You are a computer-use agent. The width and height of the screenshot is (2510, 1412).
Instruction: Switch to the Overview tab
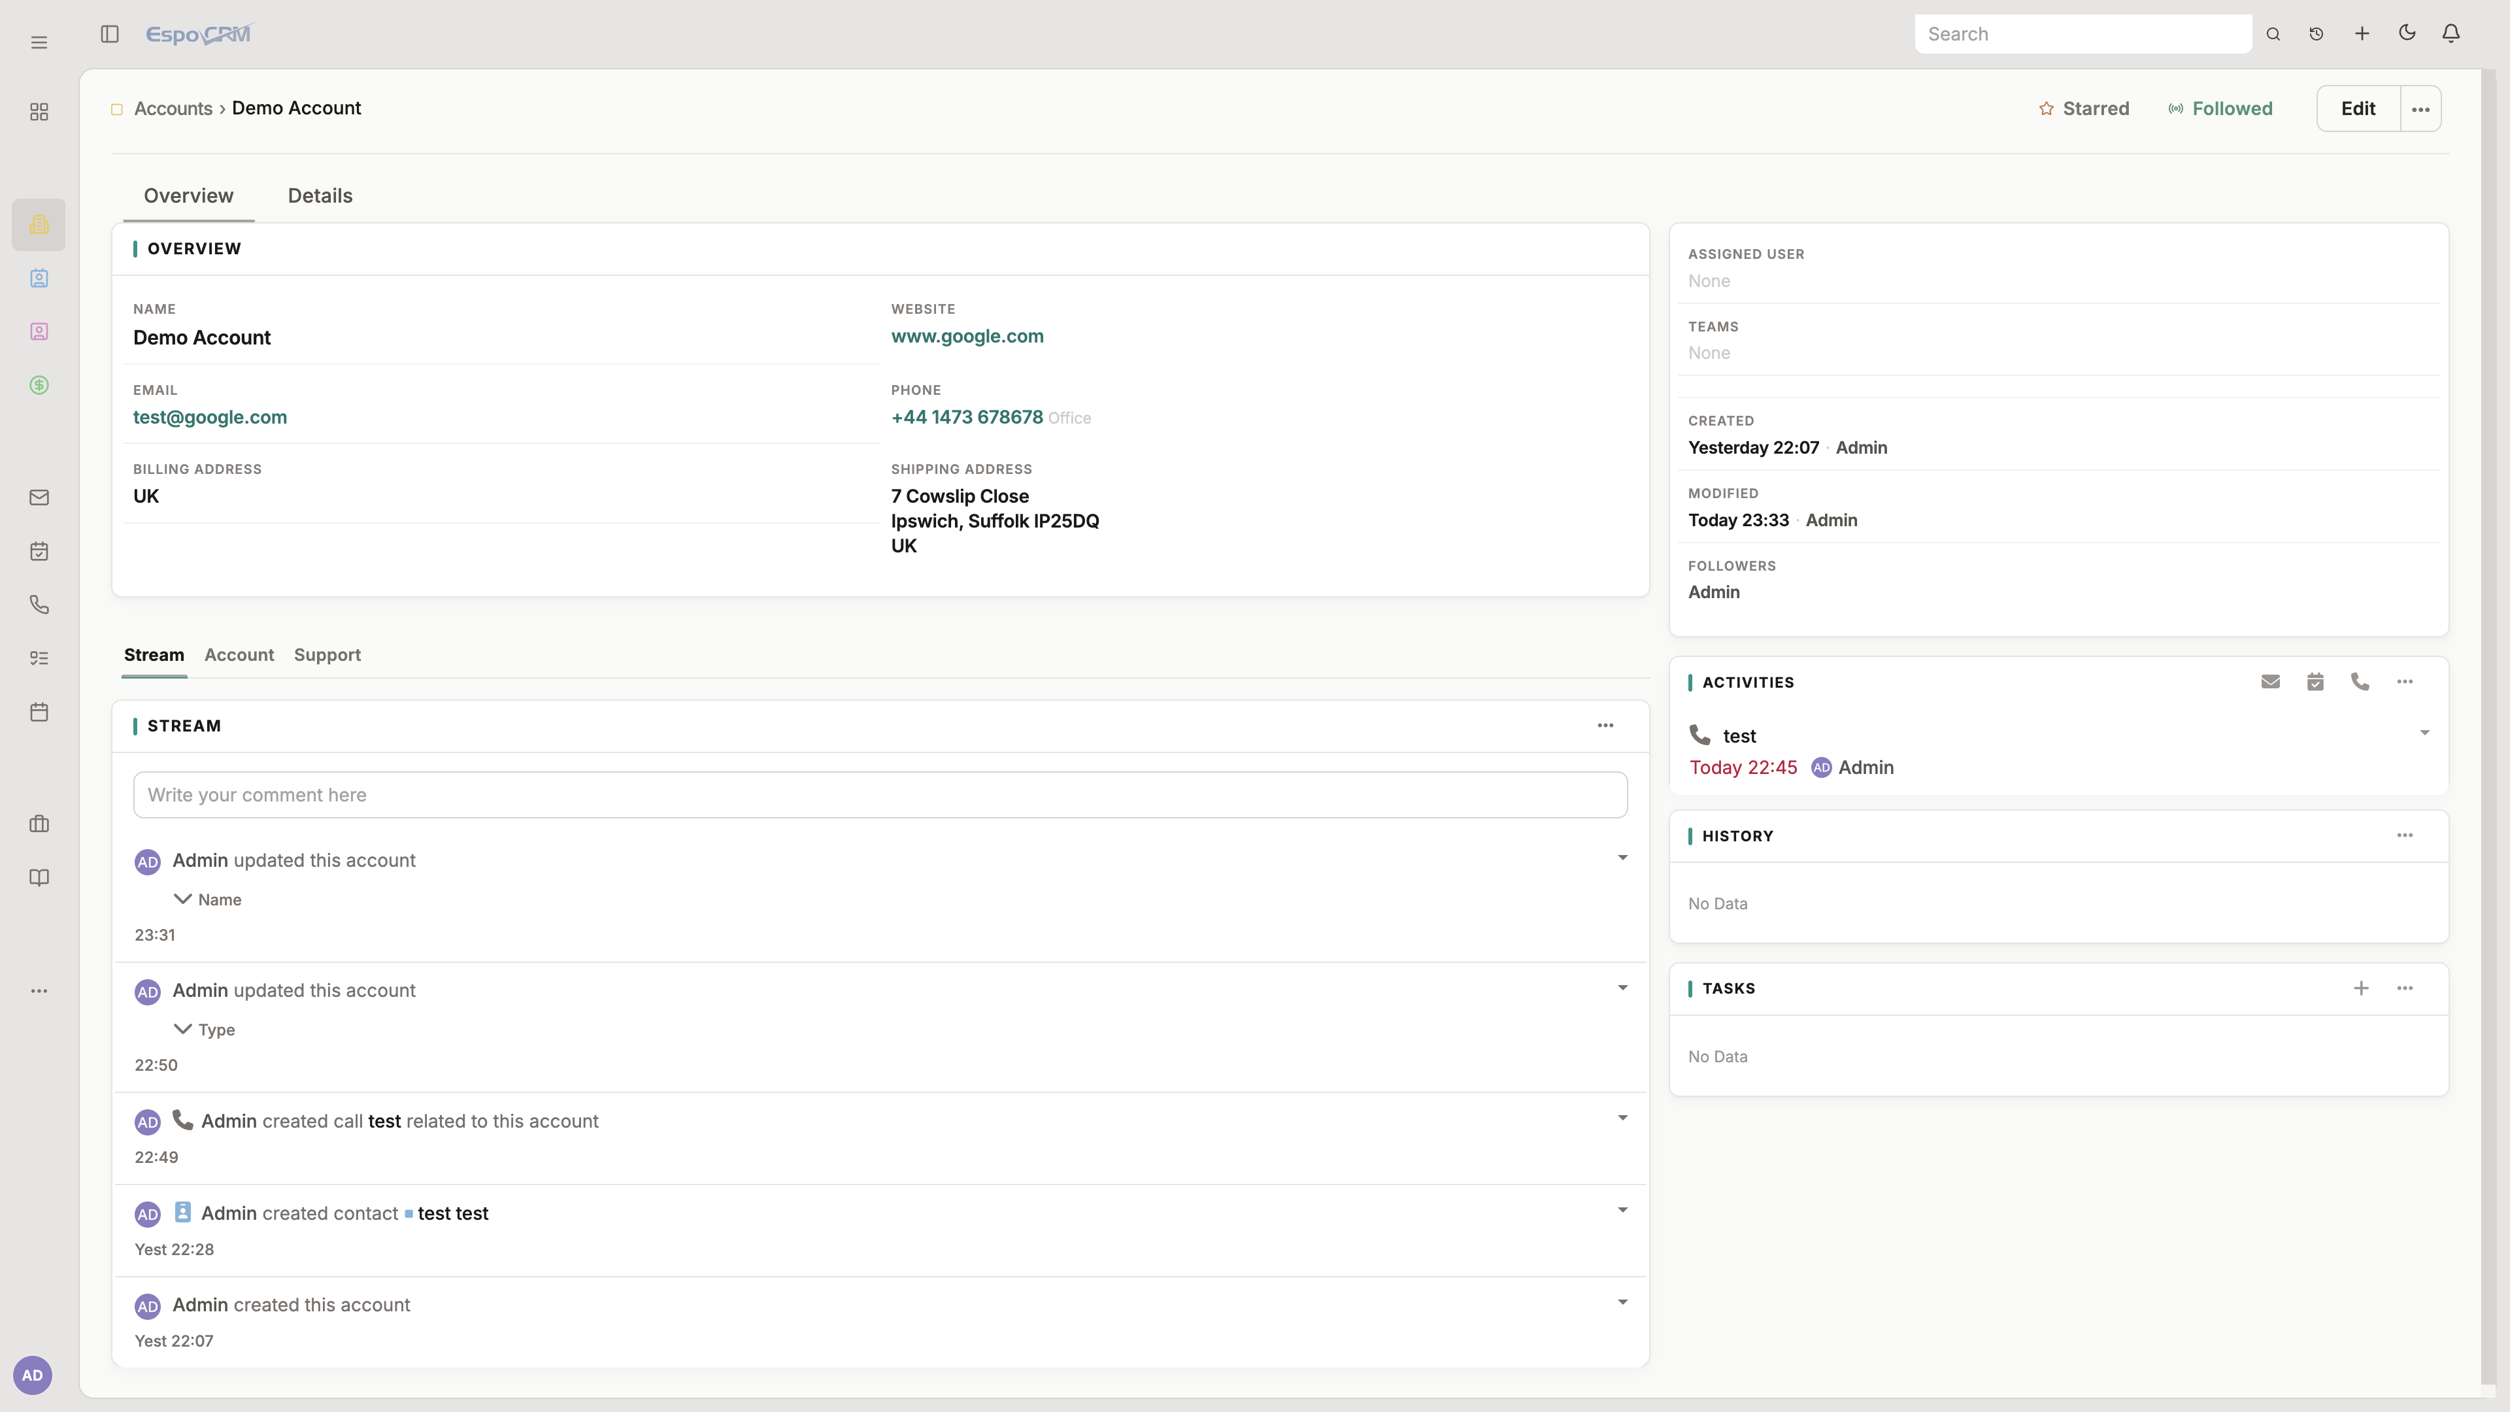(x=188, y=196)
